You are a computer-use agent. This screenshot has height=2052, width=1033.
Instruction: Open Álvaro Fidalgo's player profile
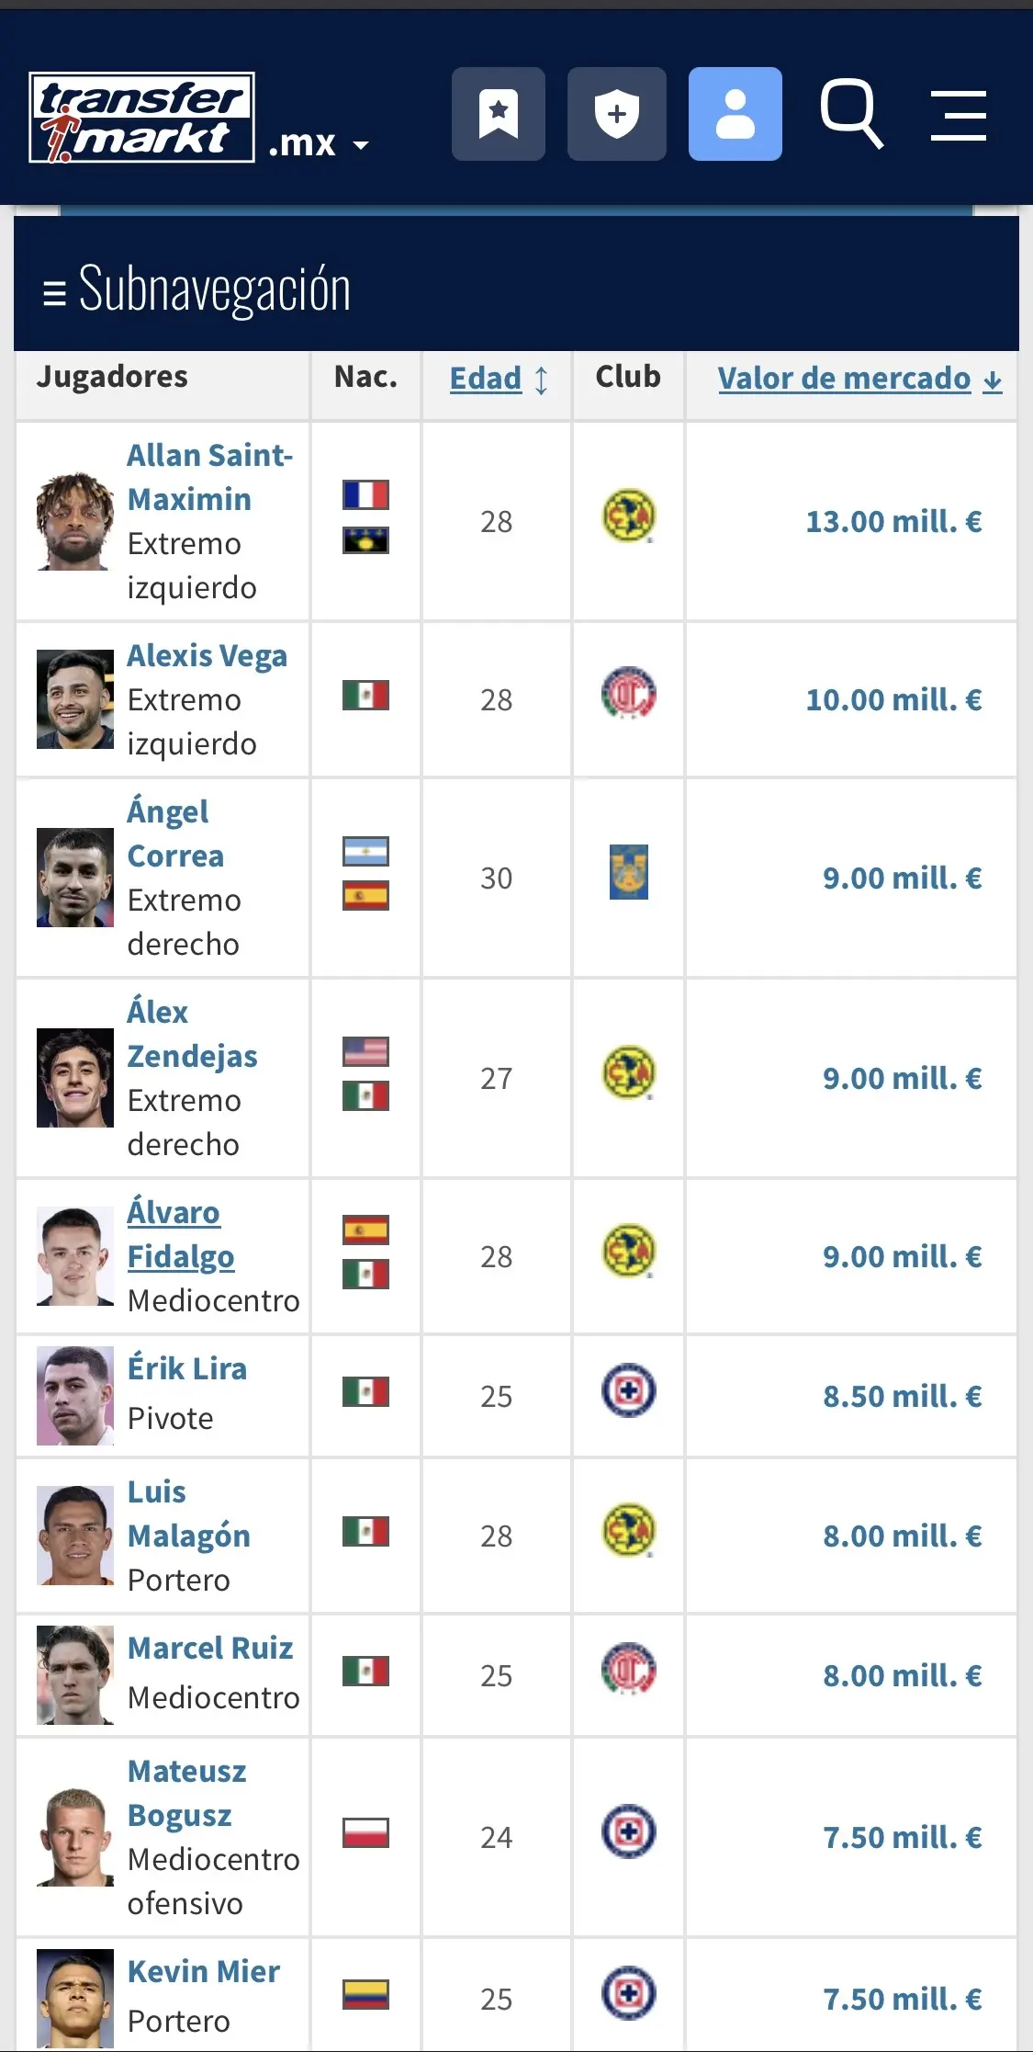point(180,1233)
